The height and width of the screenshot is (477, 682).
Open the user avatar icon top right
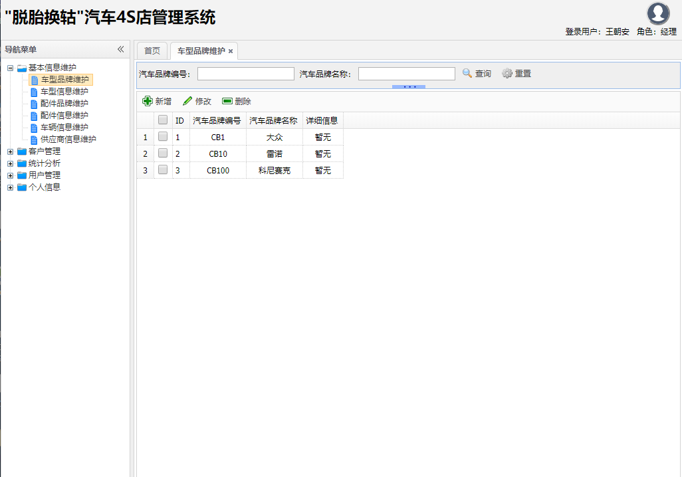point(658,13)
